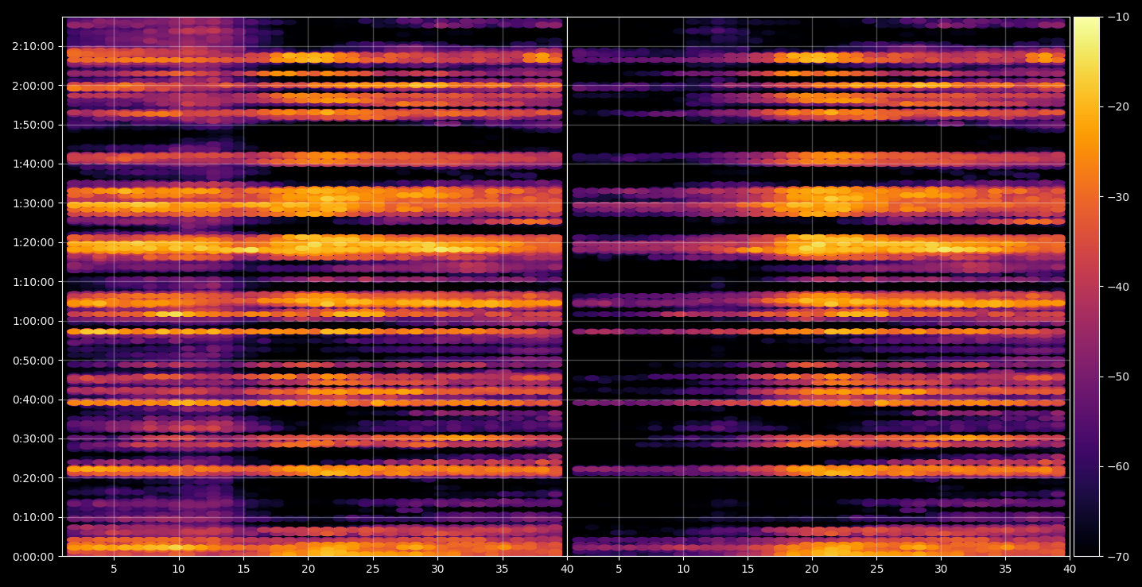
Task: Select the 0:50:00 time axis label
Action: tap(33, 360)
